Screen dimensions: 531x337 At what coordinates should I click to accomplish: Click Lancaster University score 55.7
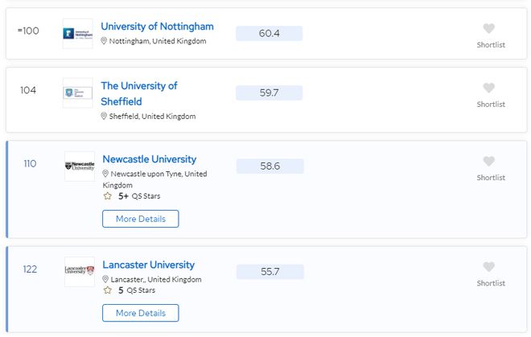tap(270, 272)
